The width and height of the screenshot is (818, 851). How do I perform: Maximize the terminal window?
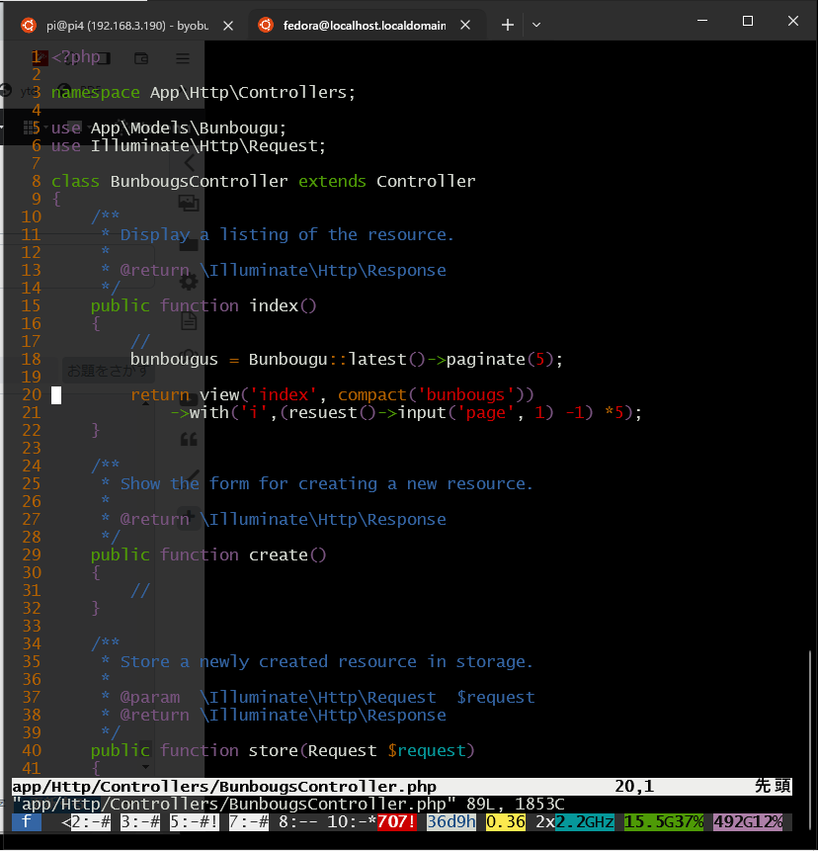748,21
